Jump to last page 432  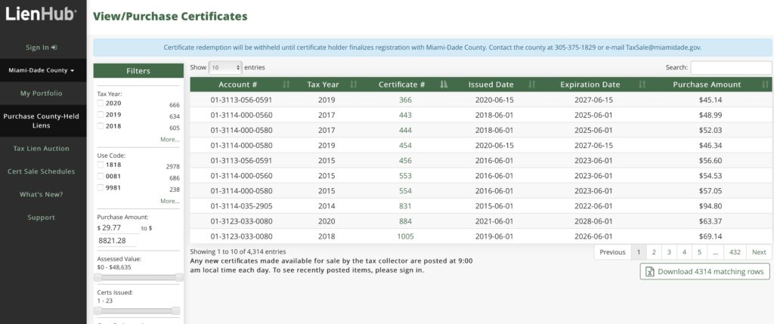735,252
